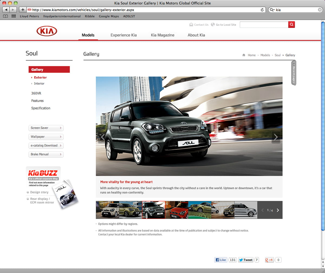Screen dimensions: 325x273
Task: Expand the Recent pages side tab
Action: (294, 73)
